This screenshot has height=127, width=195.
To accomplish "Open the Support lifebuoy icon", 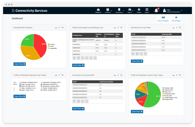I will (147, 10).
